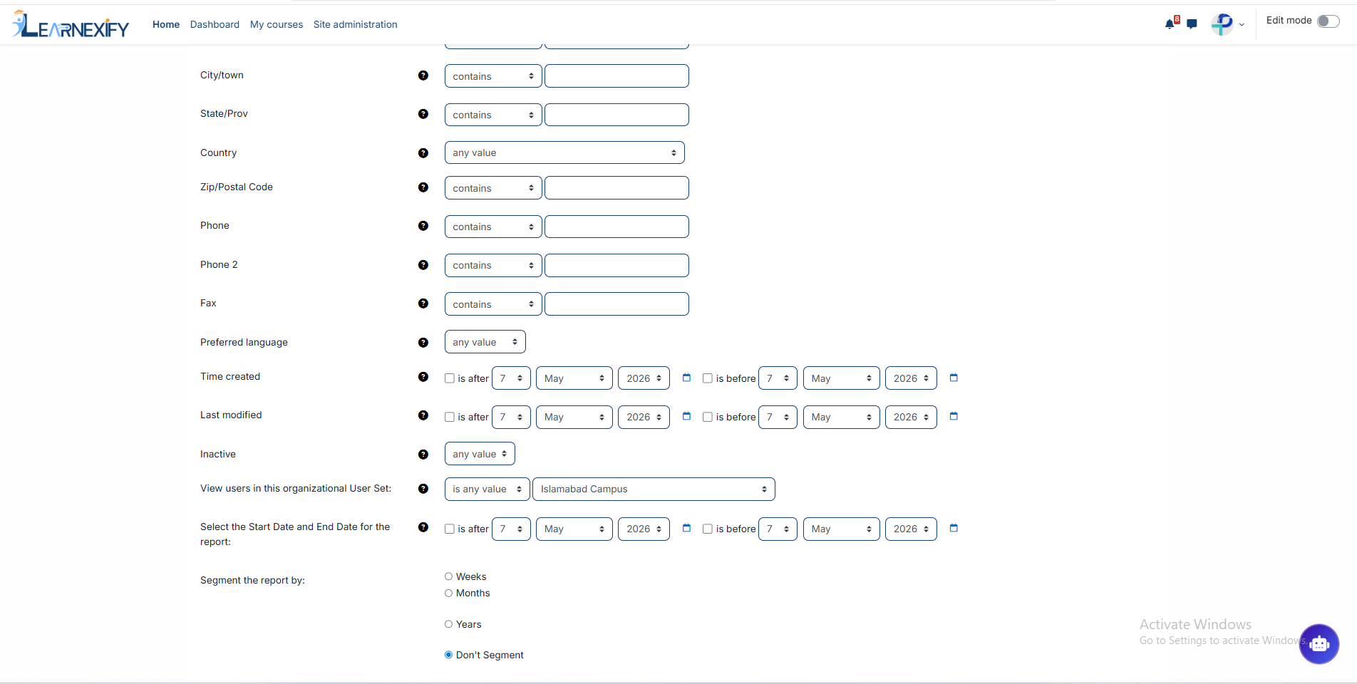Open My courses in navigation

(277, 24)
